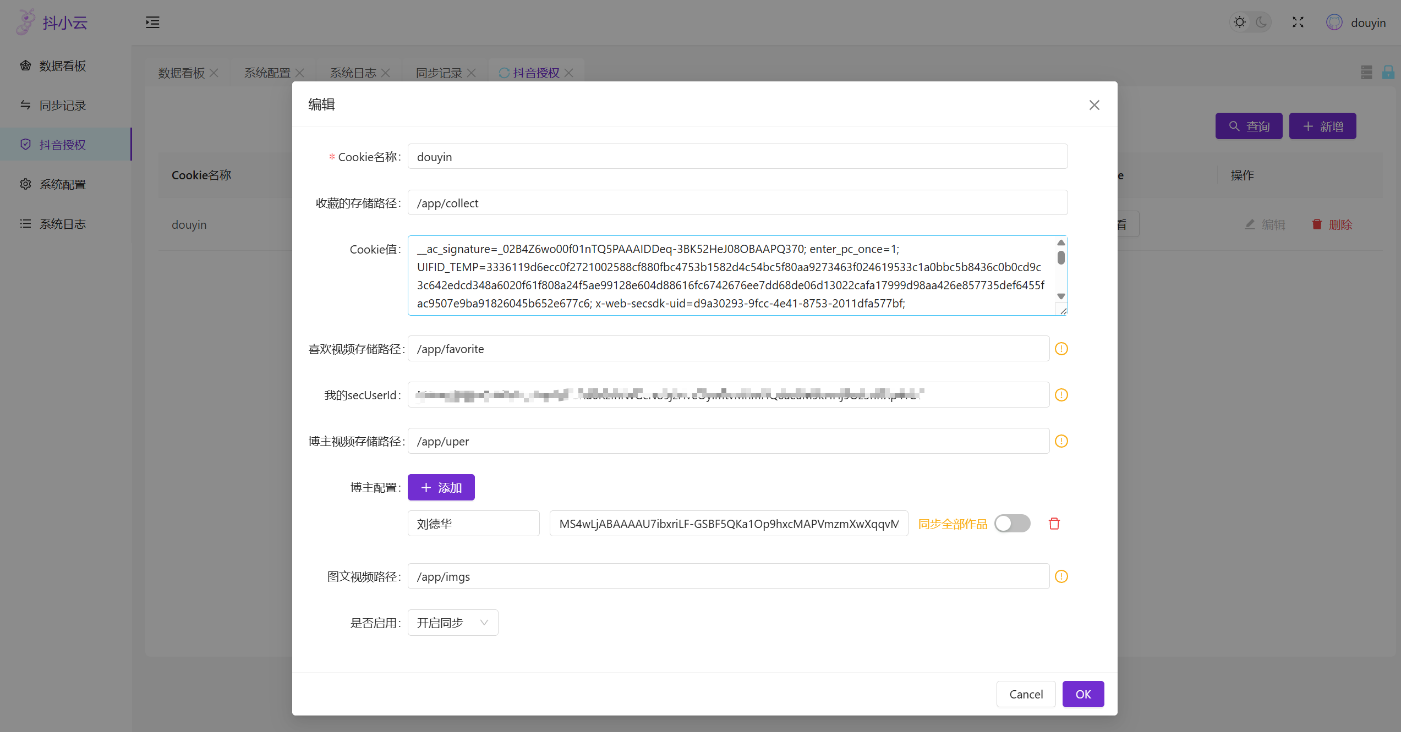The image size is (1401, 732).
Task: Focus the Cookie名称 input field
Action: click(x=738, y=157)
